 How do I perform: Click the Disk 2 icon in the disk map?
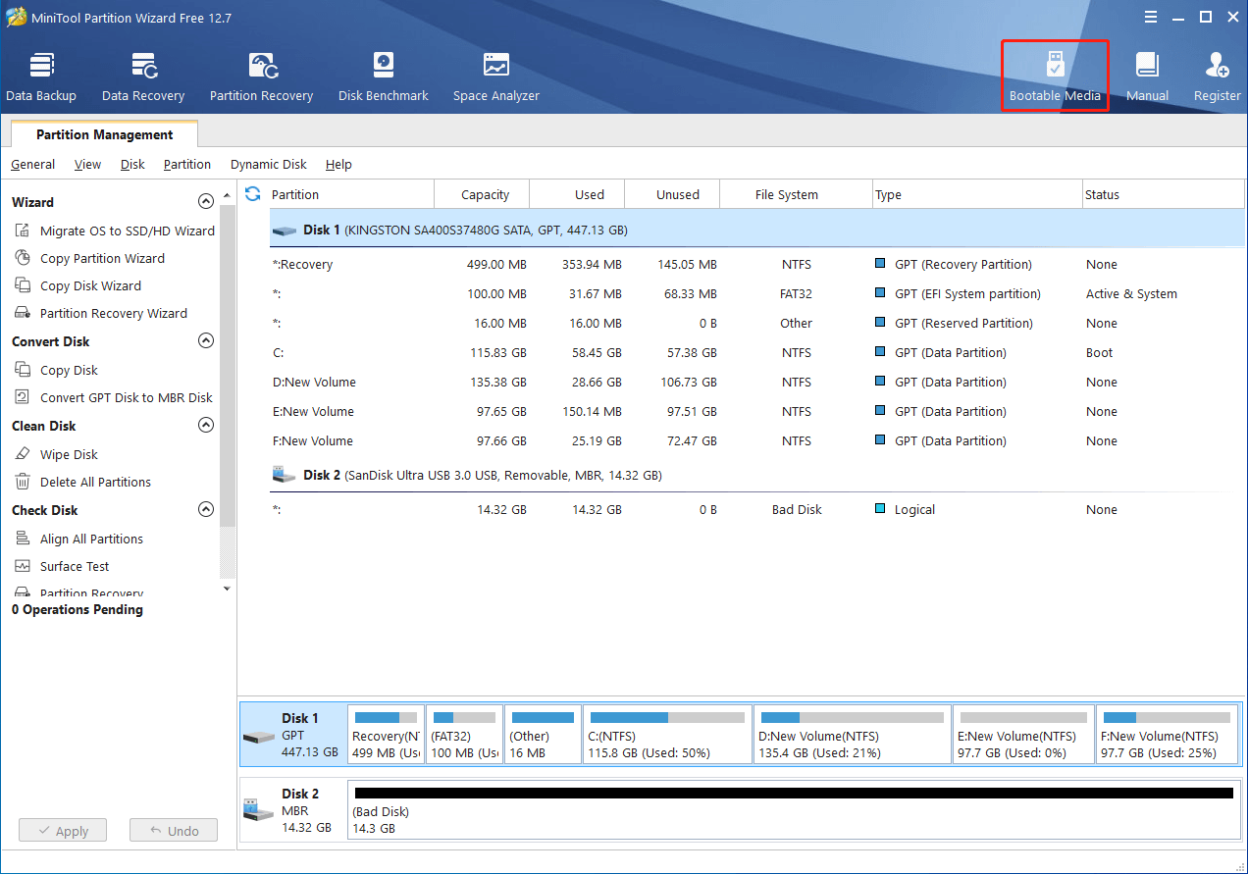click(259, 810)
